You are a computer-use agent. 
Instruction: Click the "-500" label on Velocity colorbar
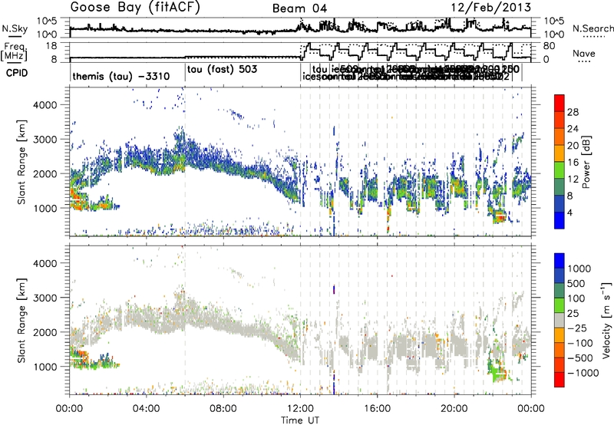click(x=580, y=358)
